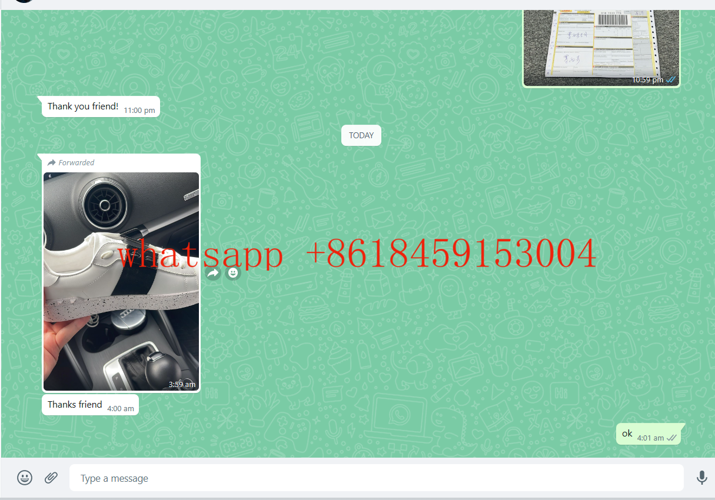The height and width of the screenshot is (500, 715).
Task: Select the sent "ok" message bubble
Action: coord(627,434)
